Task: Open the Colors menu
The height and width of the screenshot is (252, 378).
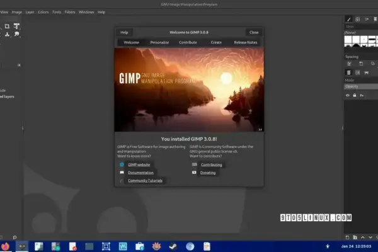Action: [43, 12]
